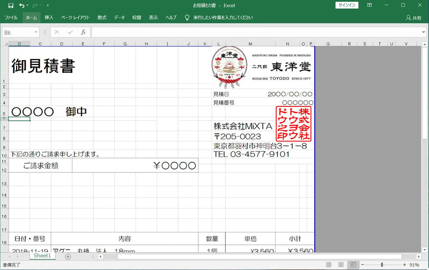
Task: Click the 共有 share button
Action: coord(413,18)
